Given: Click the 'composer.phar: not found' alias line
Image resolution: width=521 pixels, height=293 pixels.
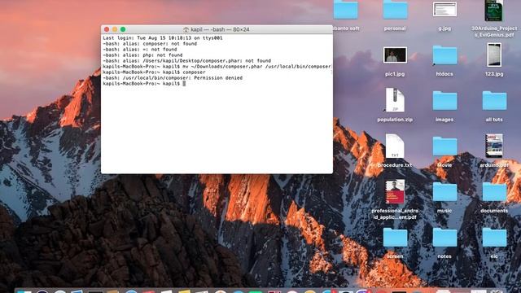Looking at the screenshot, I should [187, 60].
